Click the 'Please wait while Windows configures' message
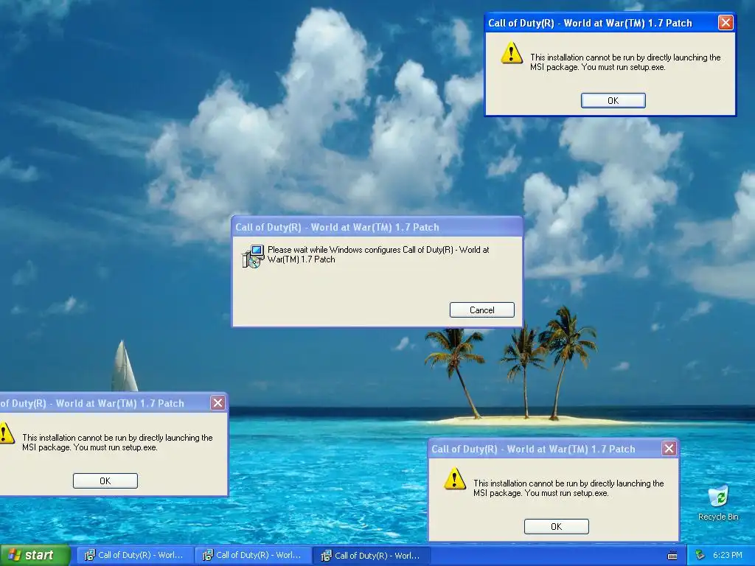 pos(378,254)
